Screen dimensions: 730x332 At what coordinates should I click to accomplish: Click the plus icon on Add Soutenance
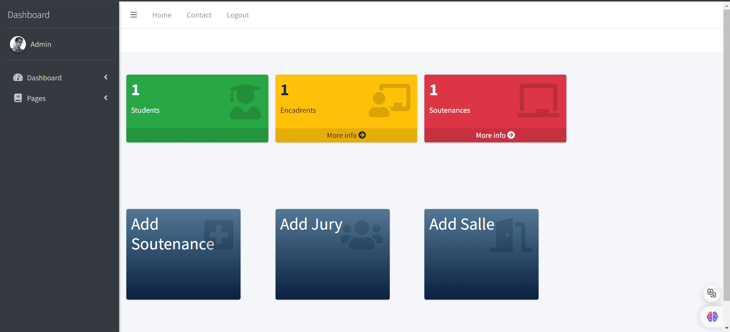coord(219,235)
